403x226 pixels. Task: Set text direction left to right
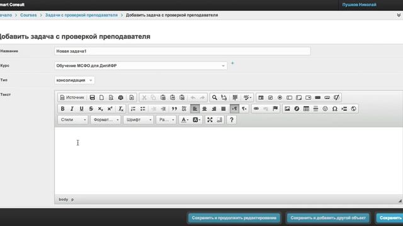234,109
